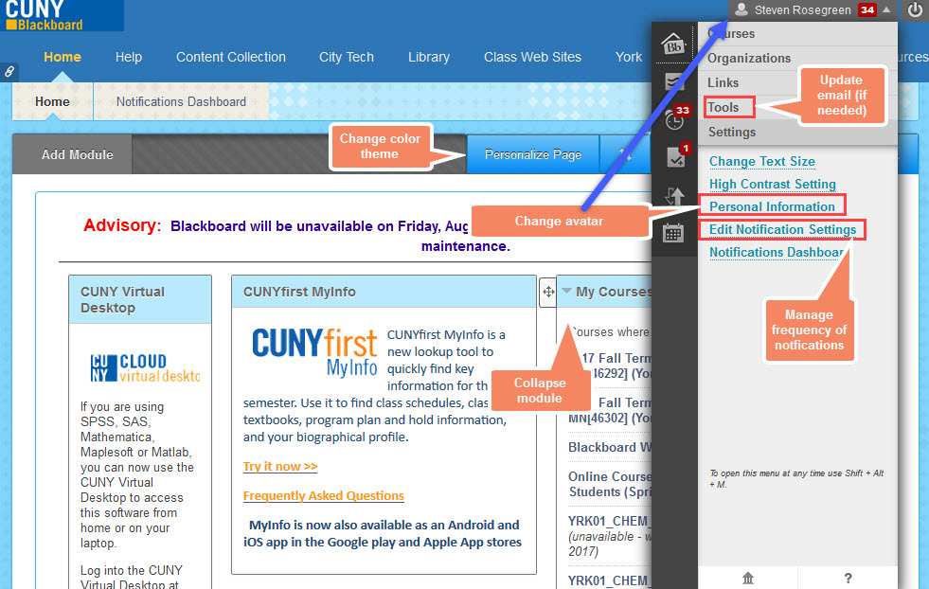Click the Edit Notification Settings link
The width and height of the screenshot is (929, 589).
click(782, 229)
